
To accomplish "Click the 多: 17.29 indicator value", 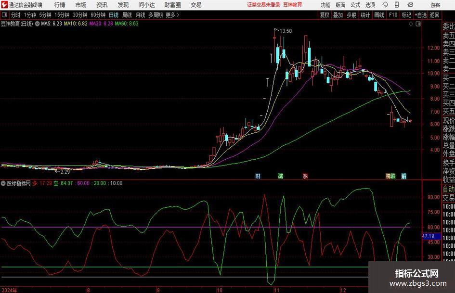I will 42,183.
